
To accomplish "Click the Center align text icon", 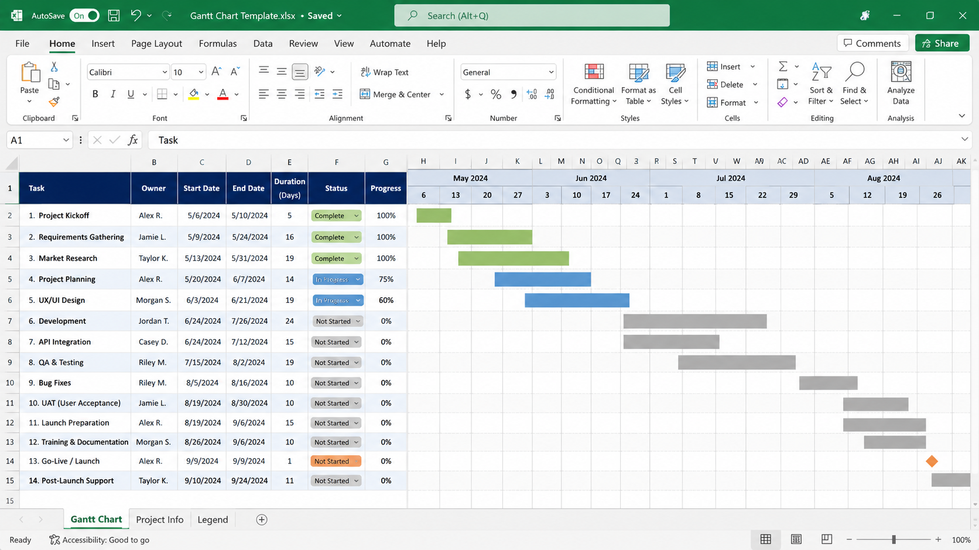I will [x=282, y=94].
